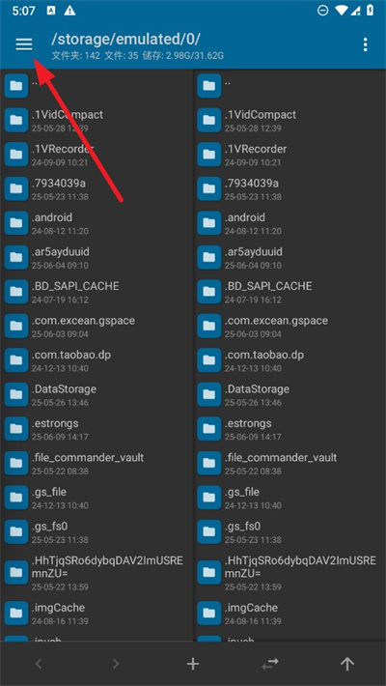This screenshot has height=686, width=386.
Task: Open .BD_SAPI_CACHE folder in the right pane
Action: click(289, 292)
